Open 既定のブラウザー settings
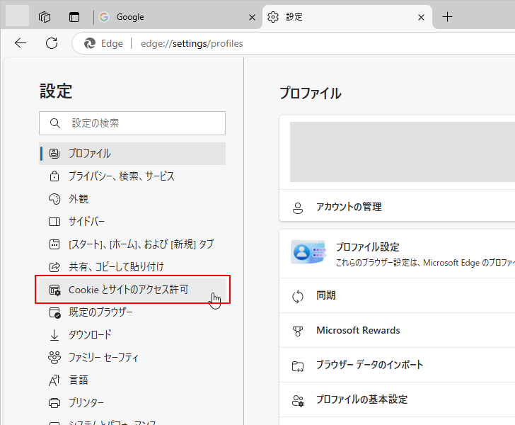 pyautogui.click(x=132, y=312)
